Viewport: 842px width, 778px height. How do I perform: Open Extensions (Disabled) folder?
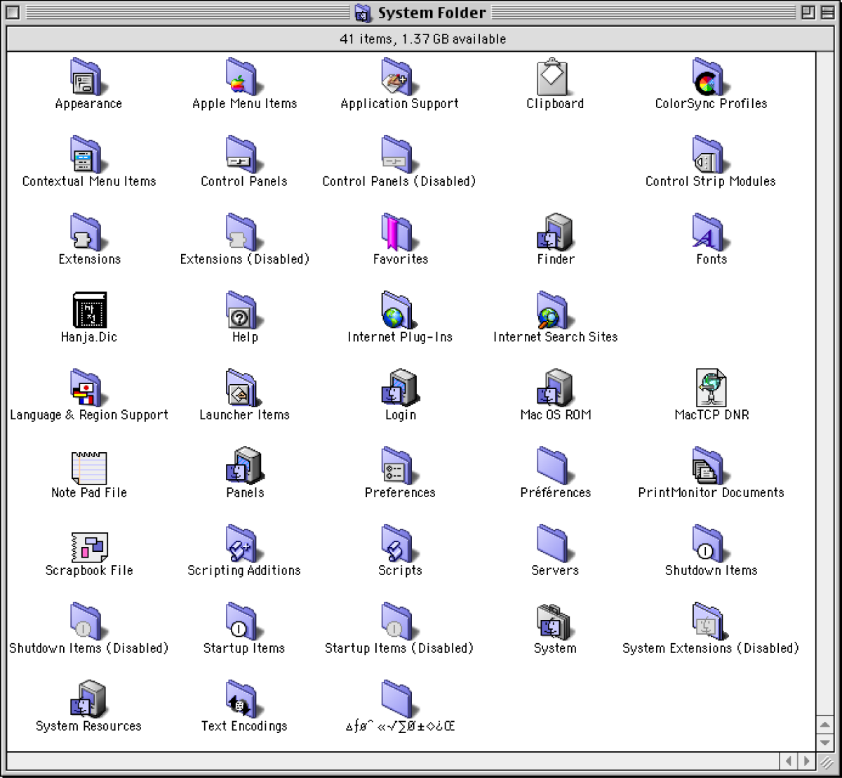coord(243,233)
